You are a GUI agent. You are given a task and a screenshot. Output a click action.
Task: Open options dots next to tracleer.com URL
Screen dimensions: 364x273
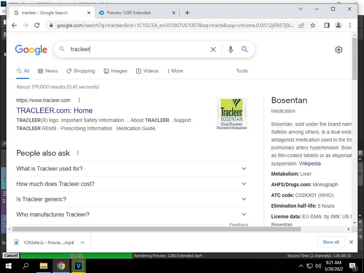tap(79, 100)
